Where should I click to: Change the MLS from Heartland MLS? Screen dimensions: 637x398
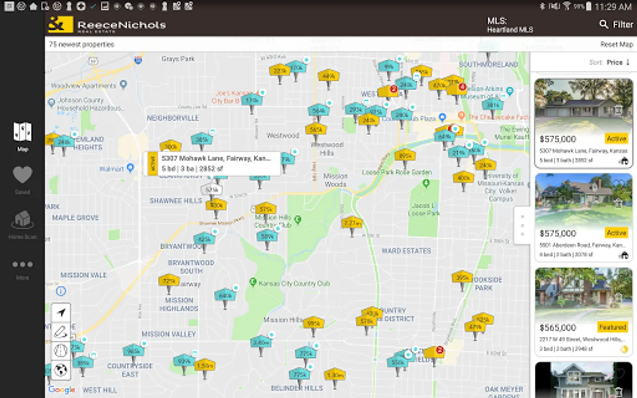[510, 25]
